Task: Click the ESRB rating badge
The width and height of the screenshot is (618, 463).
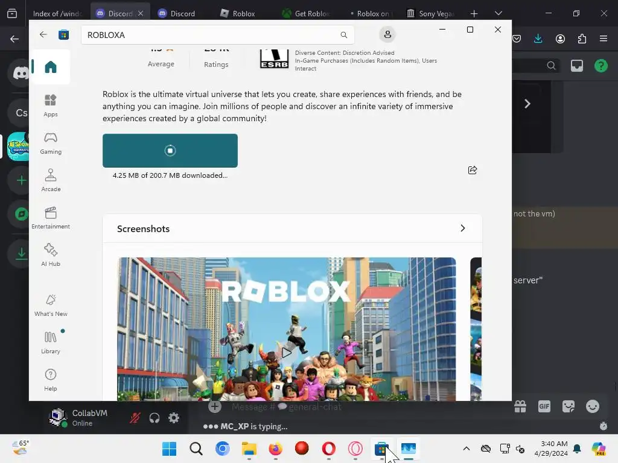Action: pyautogui.click(x=274, y=59)
